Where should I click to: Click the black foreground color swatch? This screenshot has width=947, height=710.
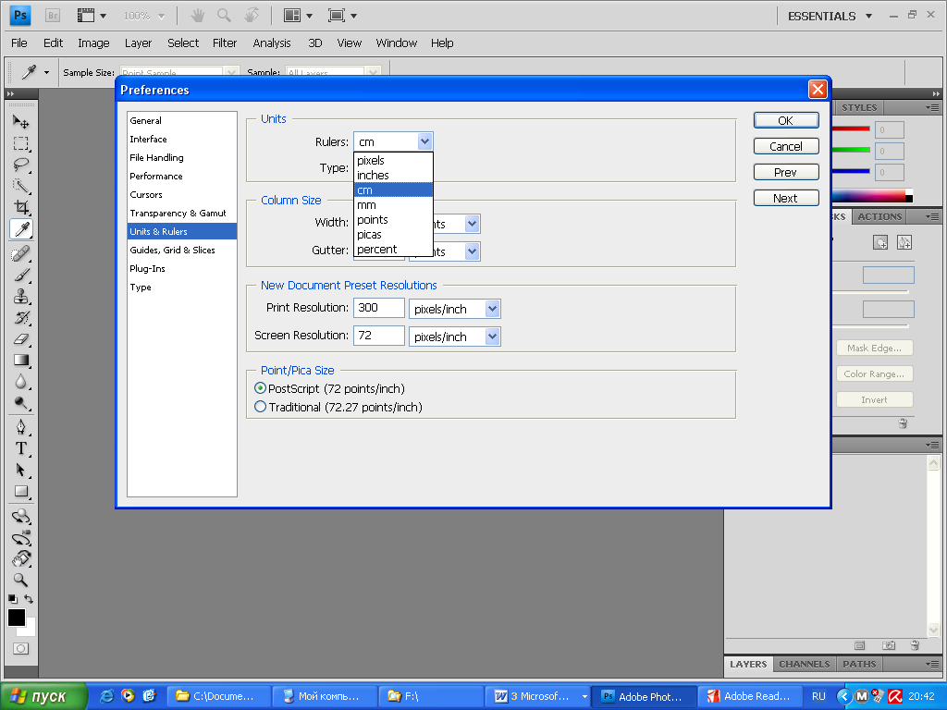pyautogui.click(x=17, y=617)
